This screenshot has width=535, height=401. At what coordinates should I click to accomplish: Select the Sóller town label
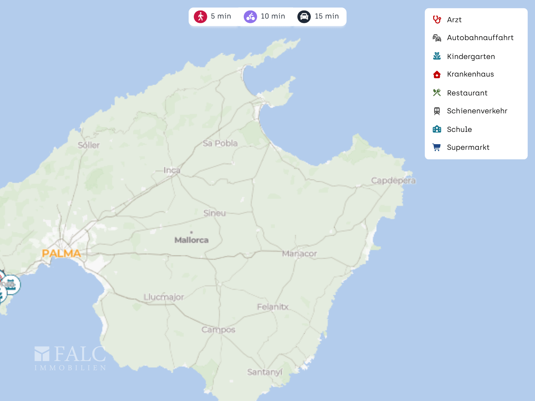click(x=89, y=145)
